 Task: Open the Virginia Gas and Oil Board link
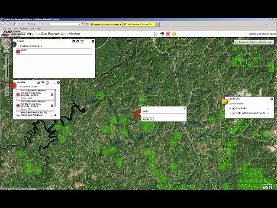[262, 34]
